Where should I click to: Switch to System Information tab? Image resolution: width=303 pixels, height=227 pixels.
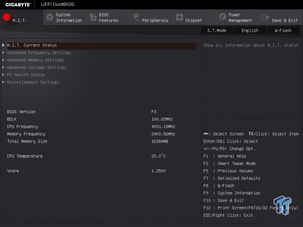(x=65, y=17)
